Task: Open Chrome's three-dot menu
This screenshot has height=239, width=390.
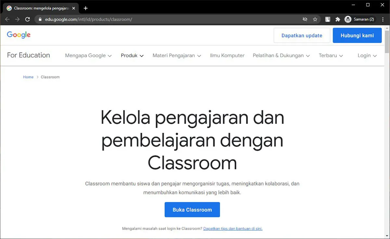Action: click(383, 19)
